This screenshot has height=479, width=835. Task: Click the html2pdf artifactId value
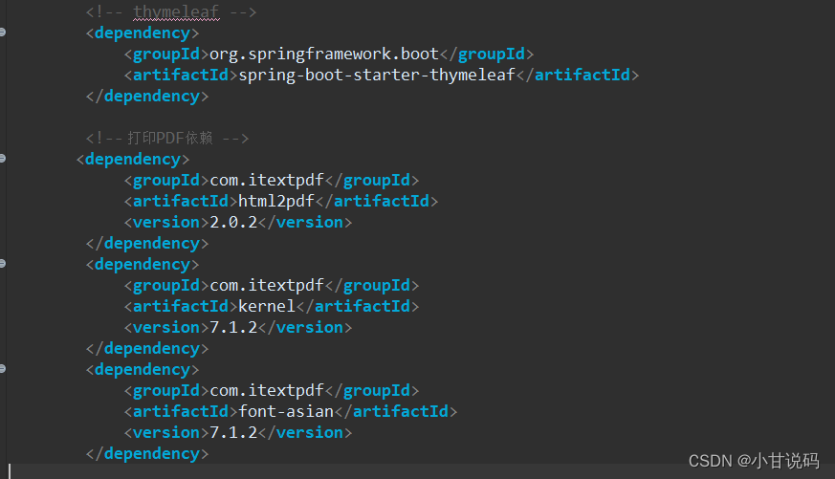tap(281, 201)
